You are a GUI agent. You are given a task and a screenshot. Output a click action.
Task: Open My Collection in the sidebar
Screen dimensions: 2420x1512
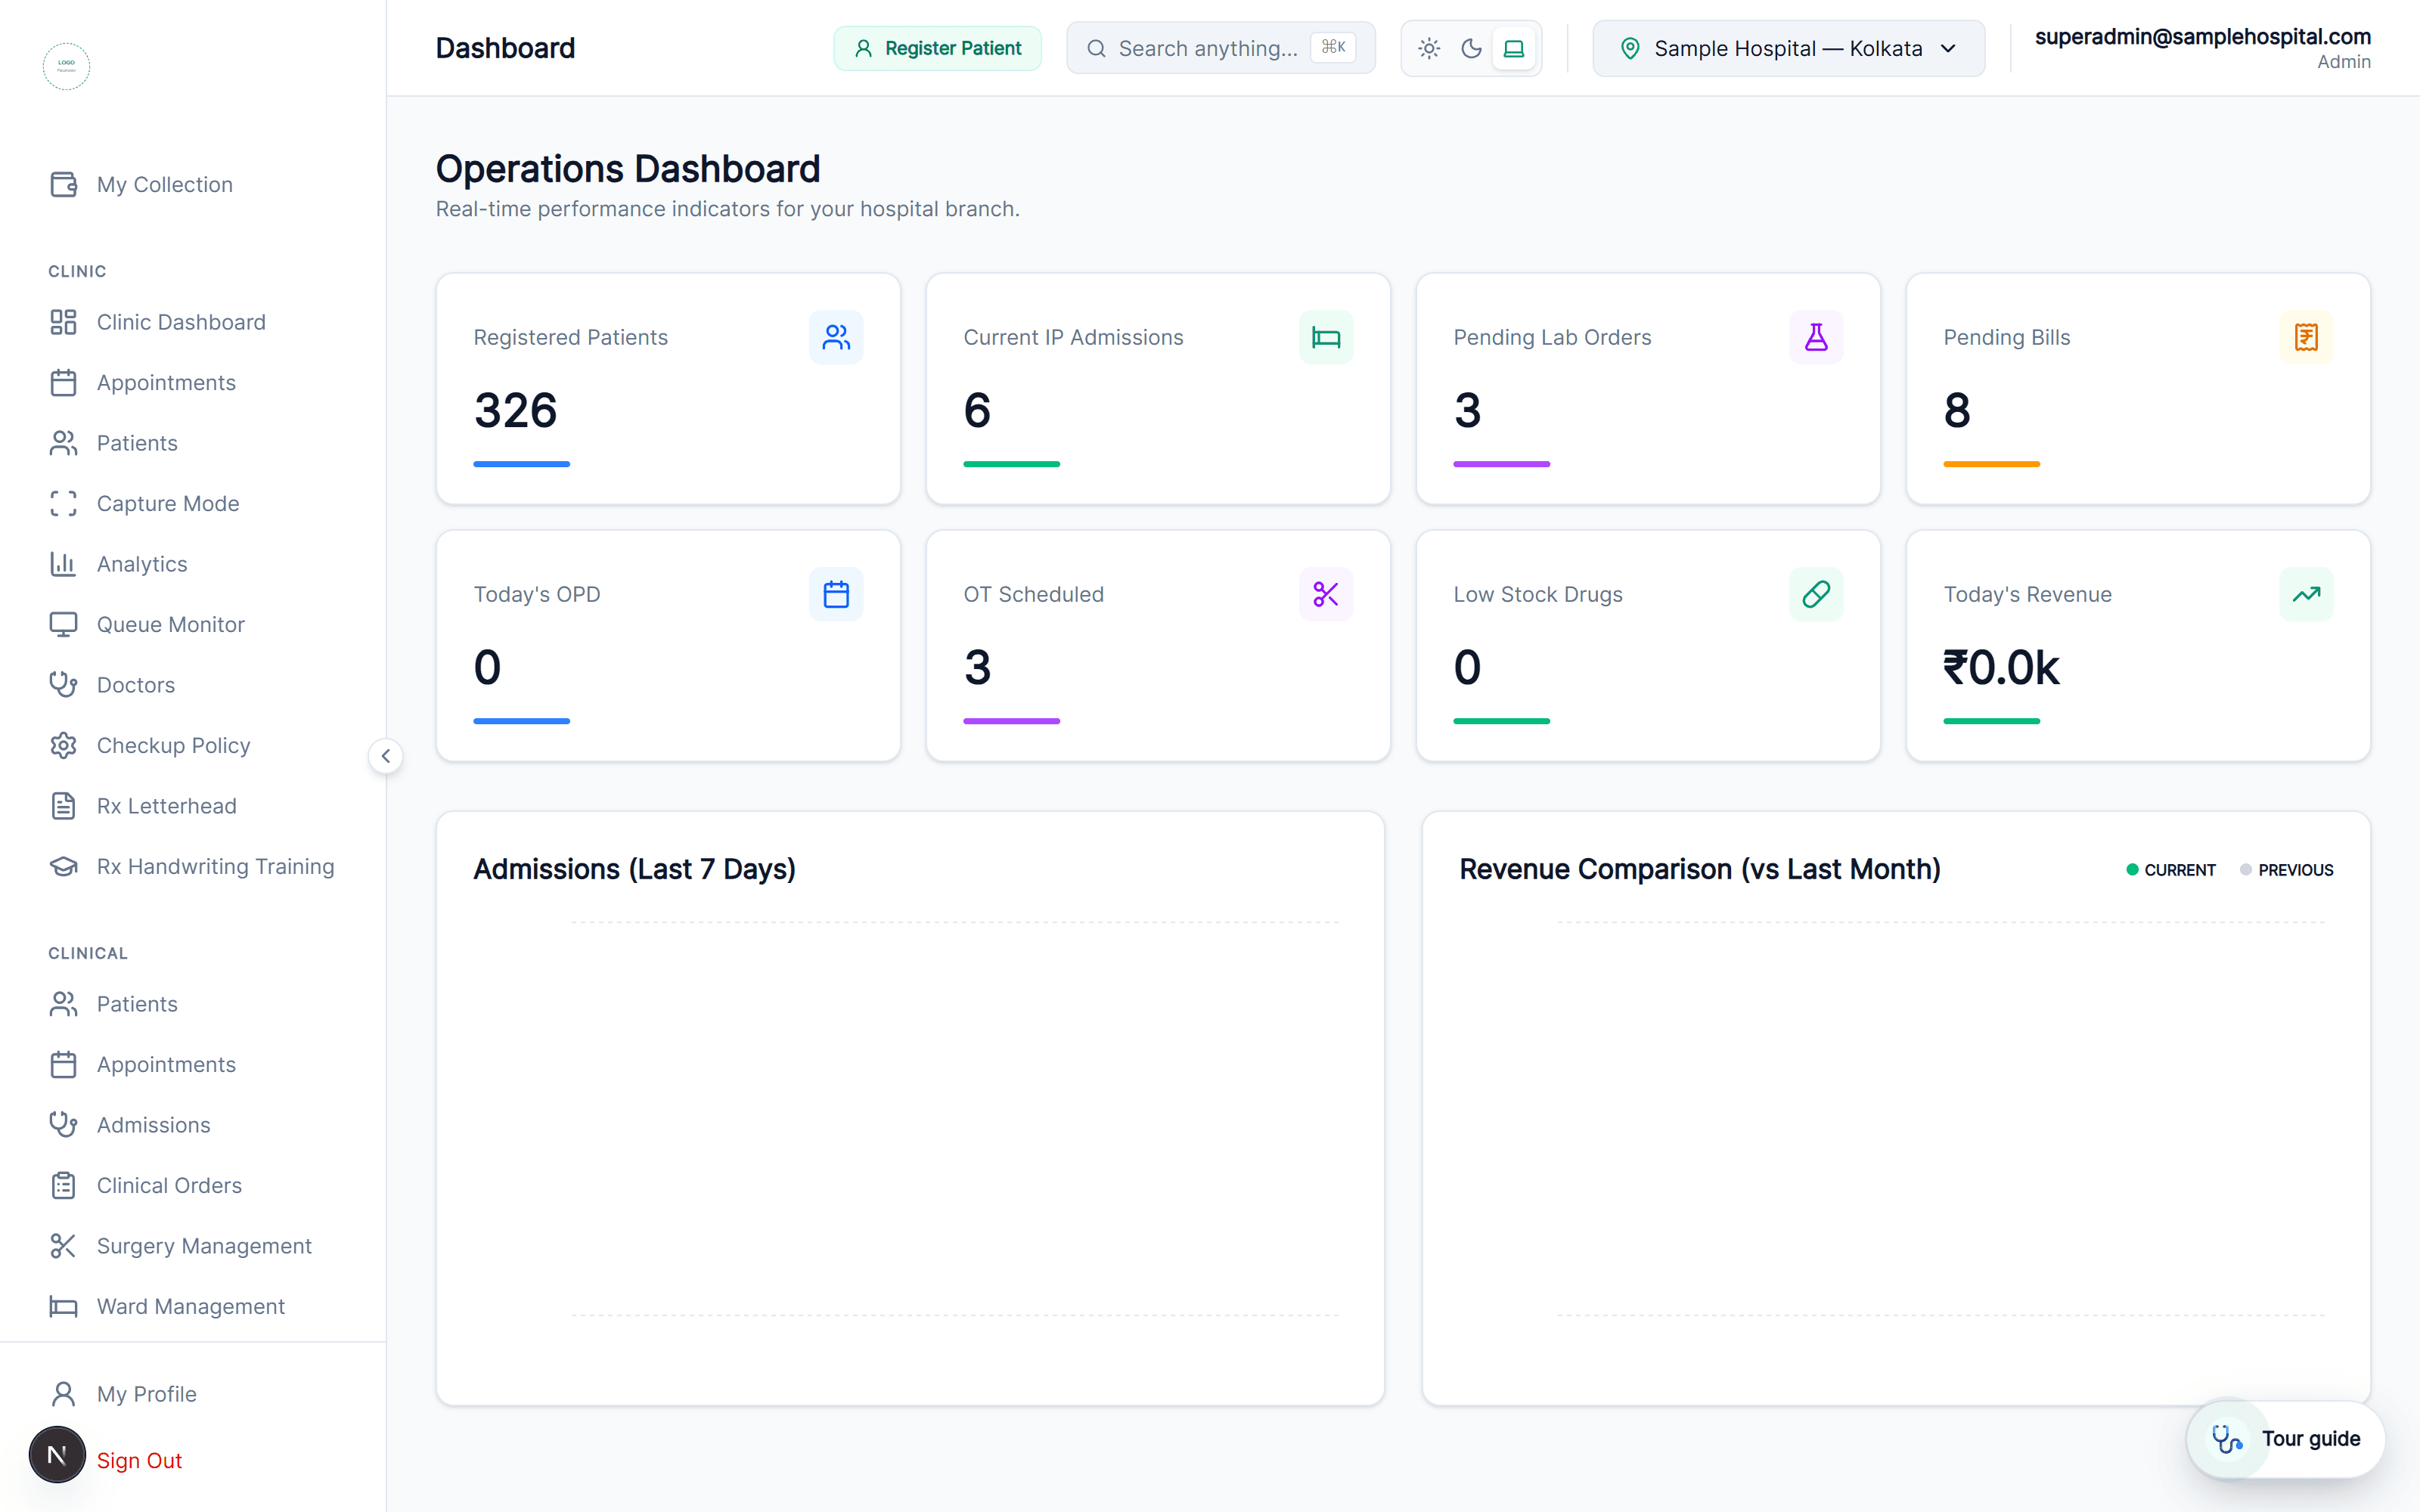(x=193, y=184)
